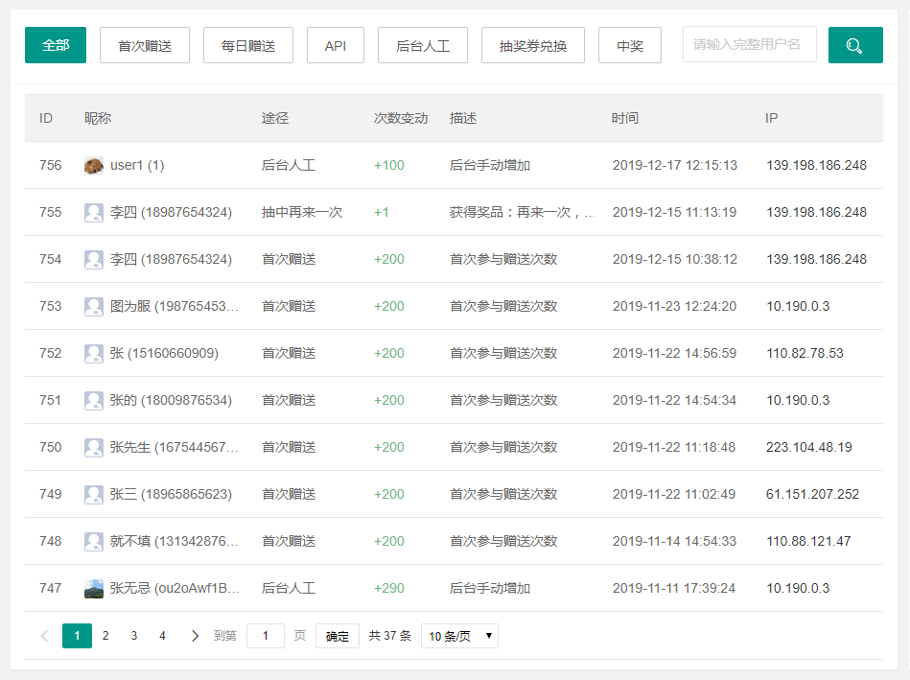
Task: Select the 全部 filter tab
Action: point(56,45)
